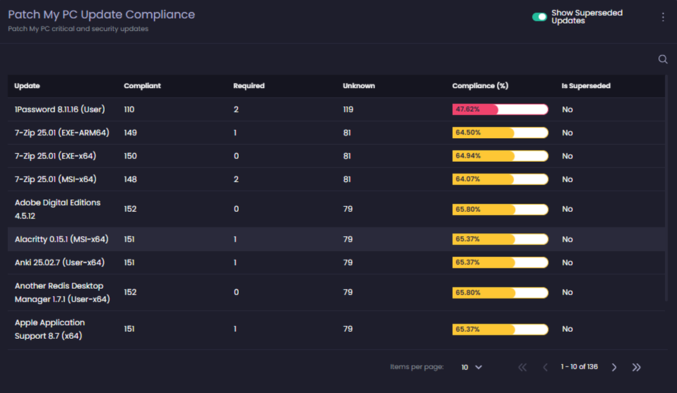
Task: Jump to the last page arrow
Action: 637,367
